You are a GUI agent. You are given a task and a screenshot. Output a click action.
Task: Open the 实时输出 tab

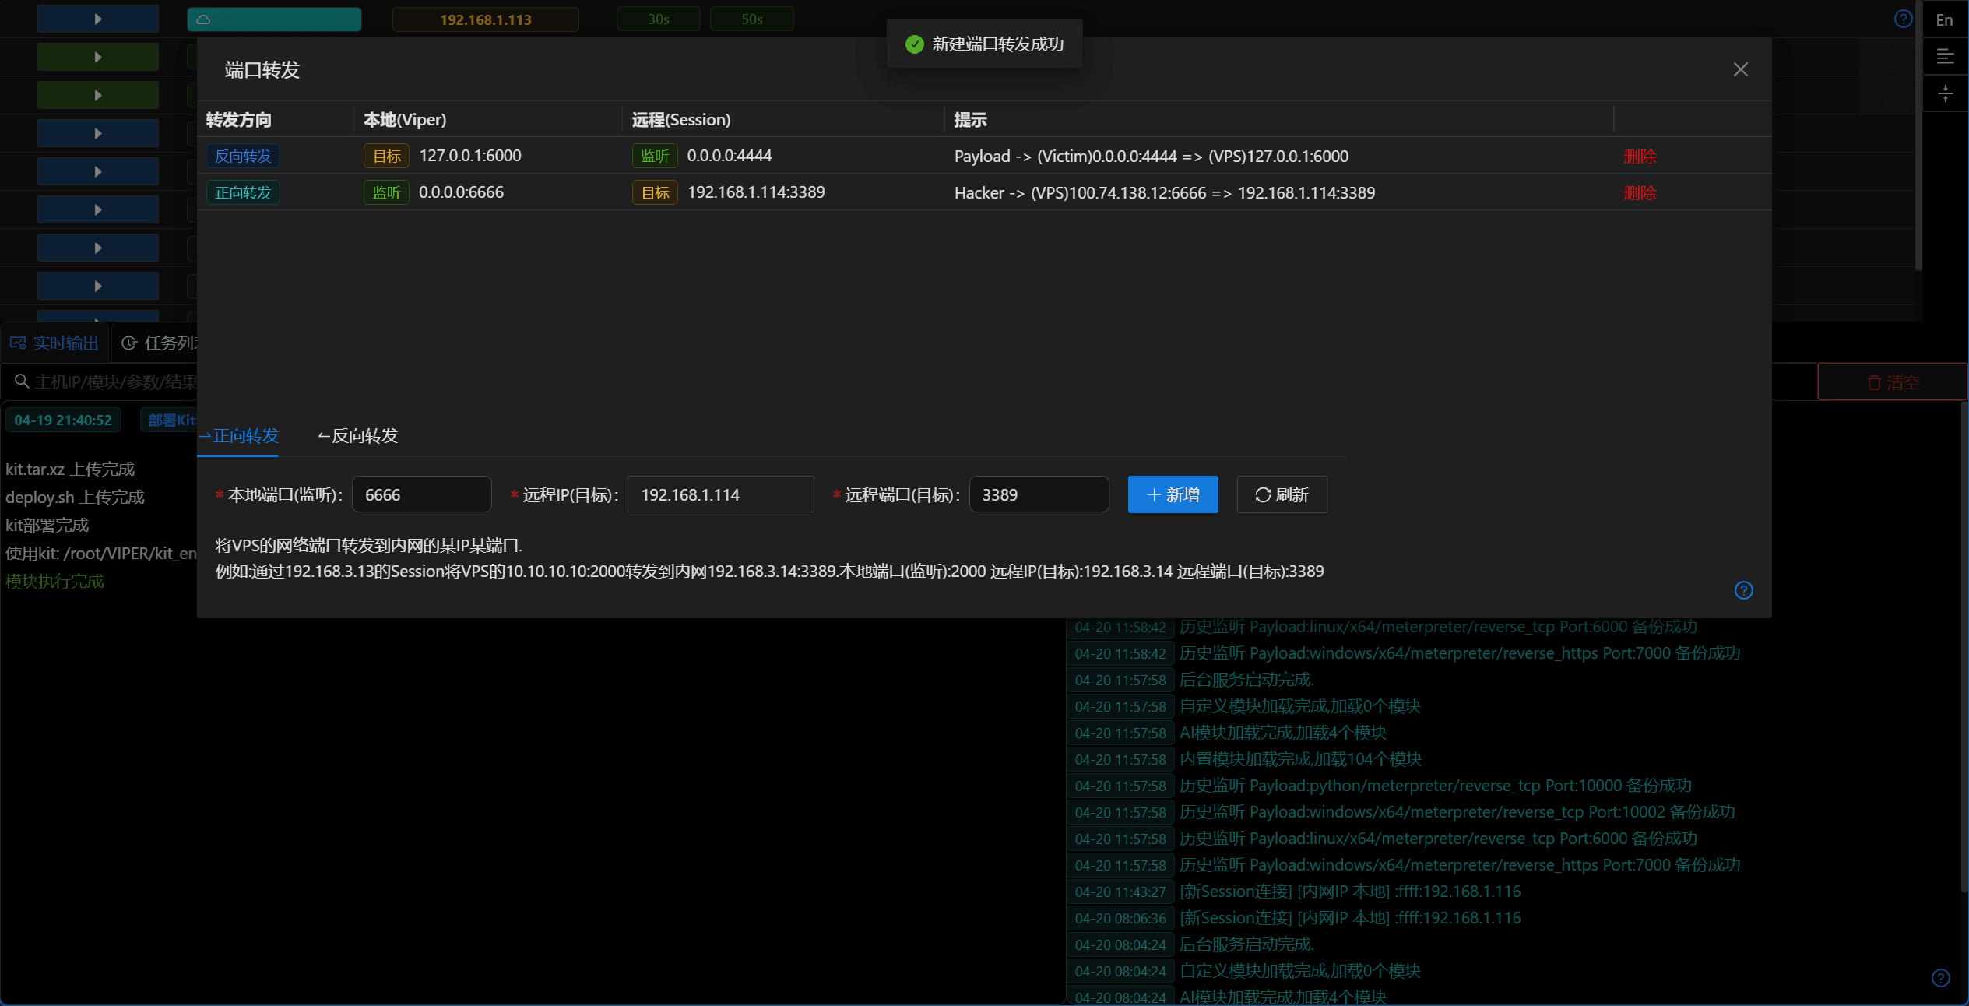tap(54, 343)
